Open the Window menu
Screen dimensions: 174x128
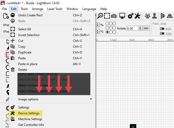(x=72, y=9)
